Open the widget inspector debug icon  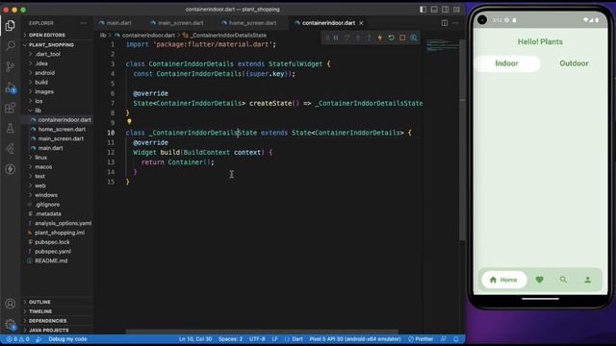pos(414,37)
